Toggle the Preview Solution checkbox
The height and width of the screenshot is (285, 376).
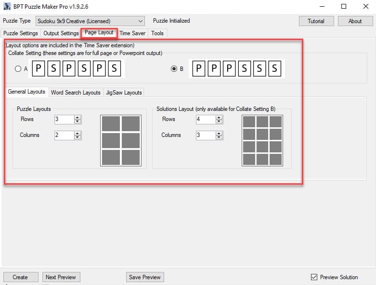pos(314,277)
